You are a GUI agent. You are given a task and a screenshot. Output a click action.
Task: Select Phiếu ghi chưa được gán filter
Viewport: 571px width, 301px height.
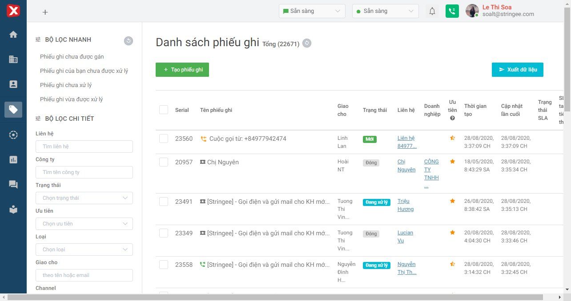[72, 57]
